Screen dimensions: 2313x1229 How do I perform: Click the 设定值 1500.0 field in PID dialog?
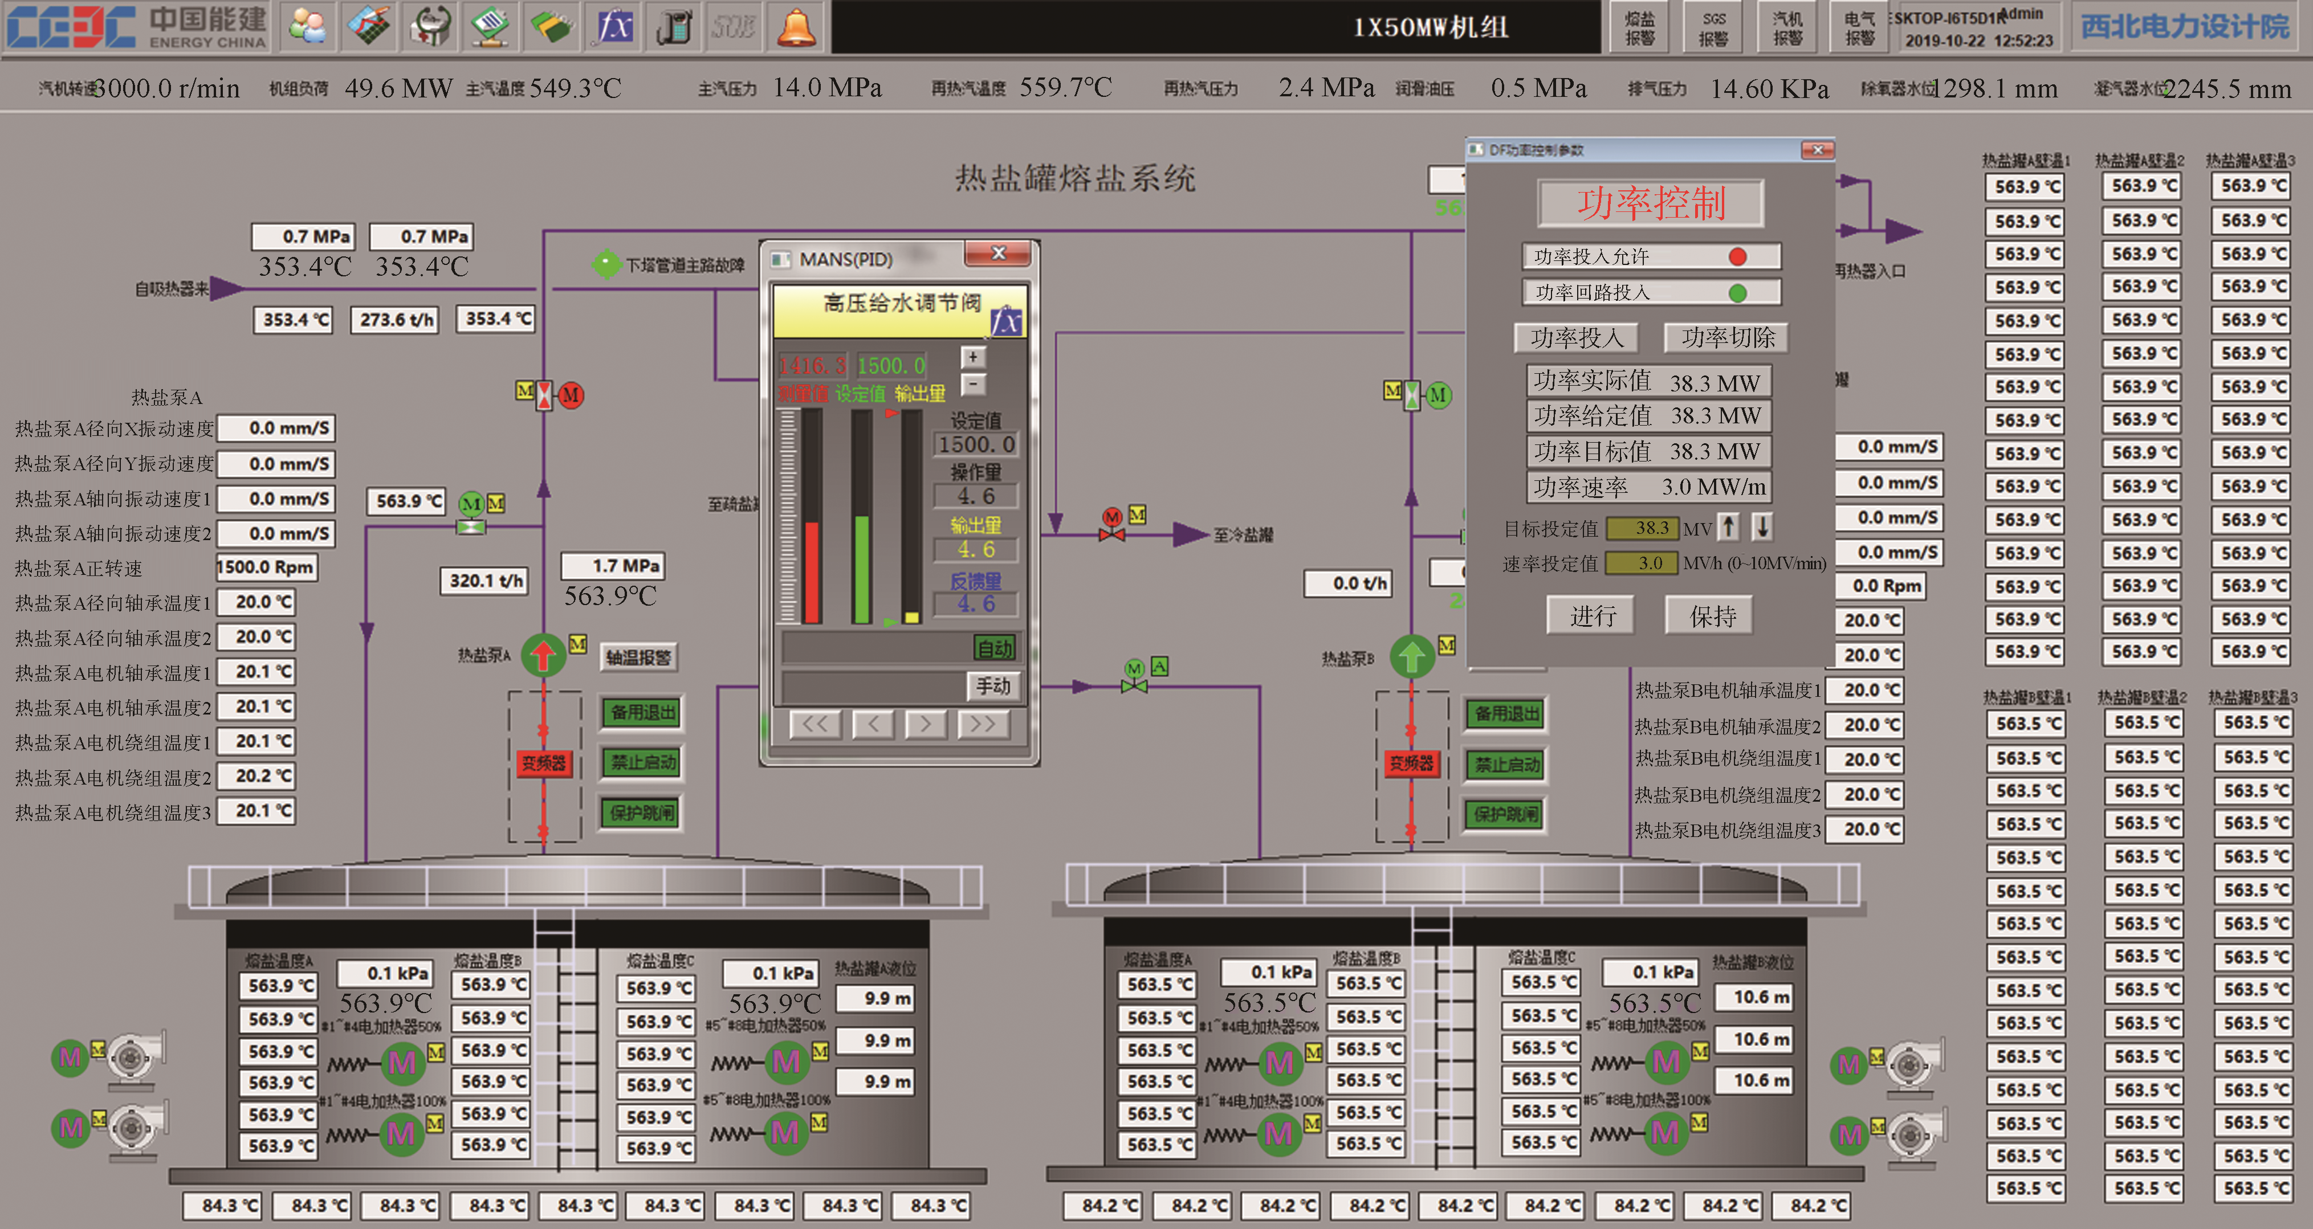point(976,444)
